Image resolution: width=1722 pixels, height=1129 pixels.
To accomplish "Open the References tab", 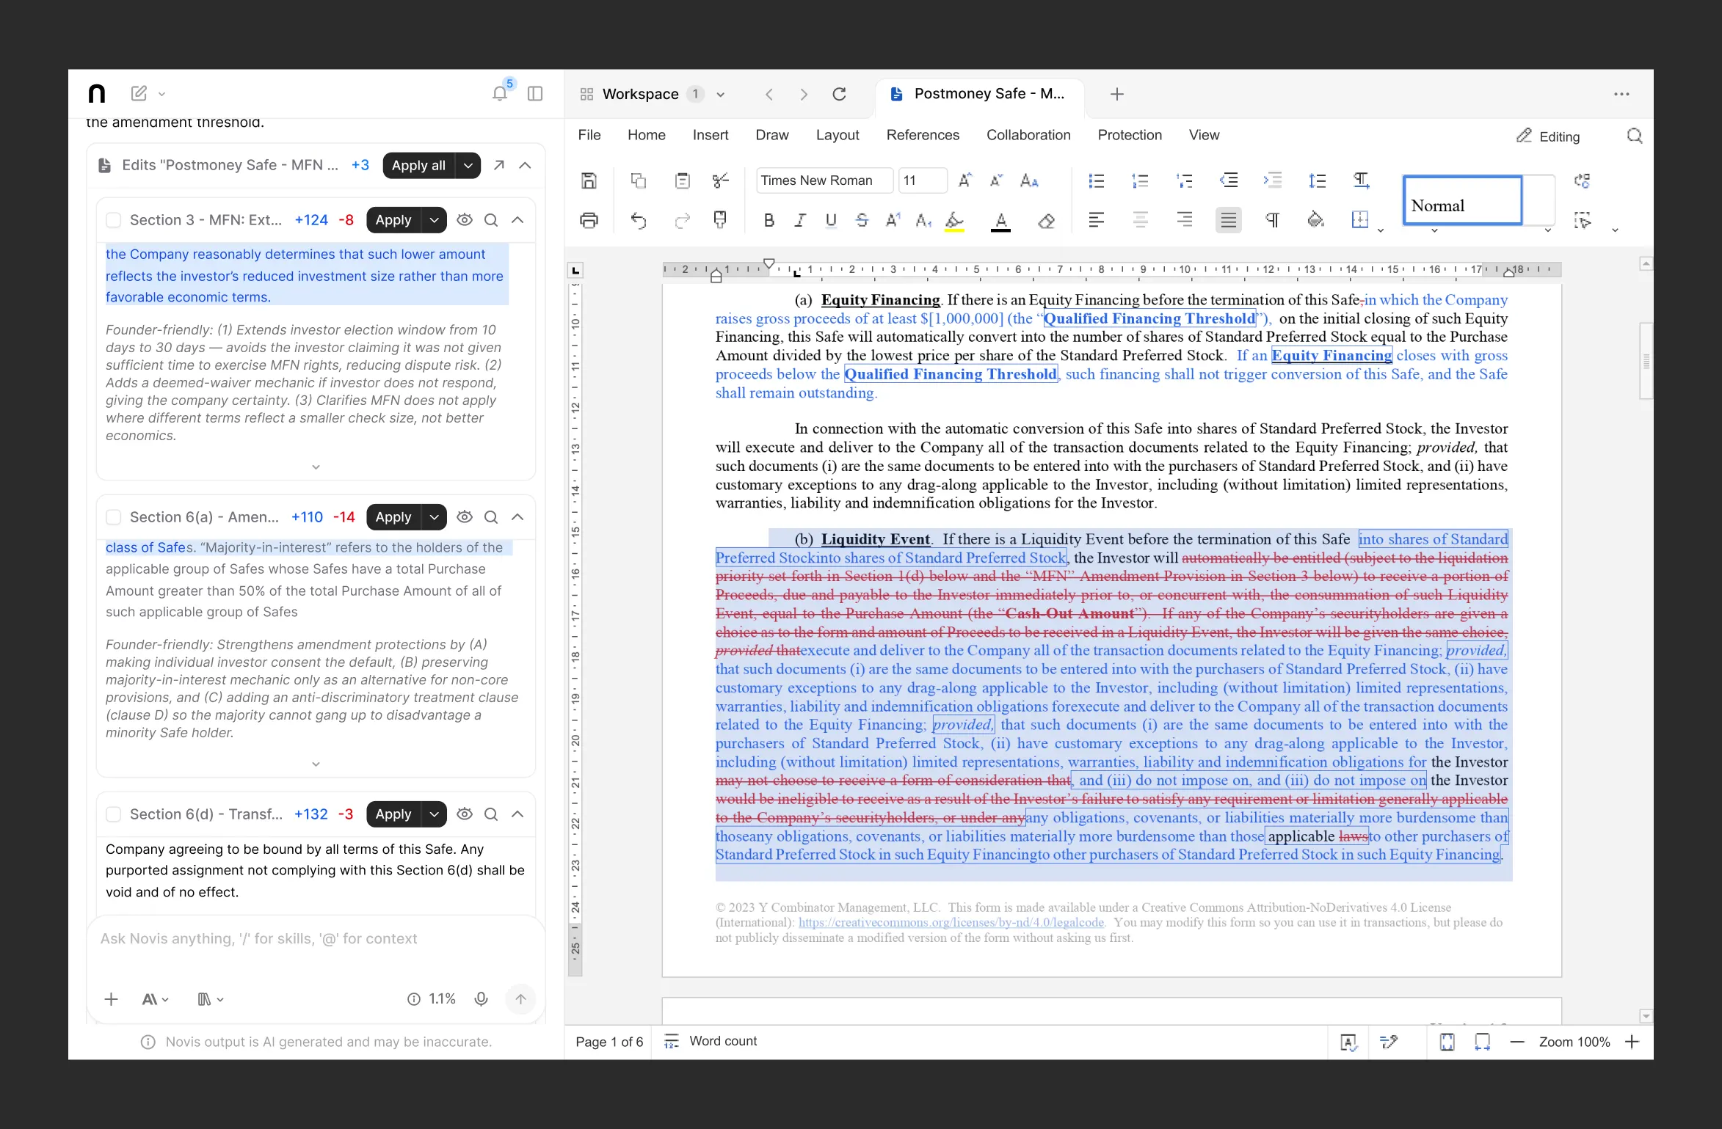I will tap(923, 135).
